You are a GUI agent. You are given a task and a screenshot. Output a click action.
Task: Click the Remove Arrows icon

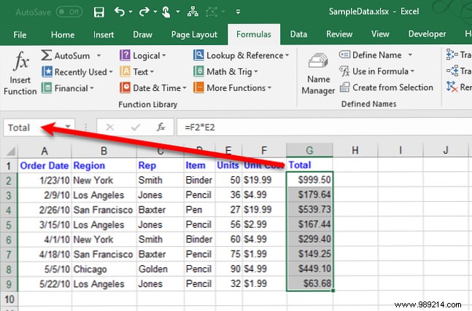click(452, 87)
